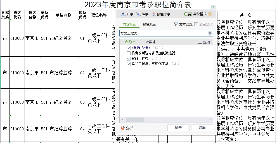Click 全选 link
This screenshot has width=277, height=143.
pos(136,48)
